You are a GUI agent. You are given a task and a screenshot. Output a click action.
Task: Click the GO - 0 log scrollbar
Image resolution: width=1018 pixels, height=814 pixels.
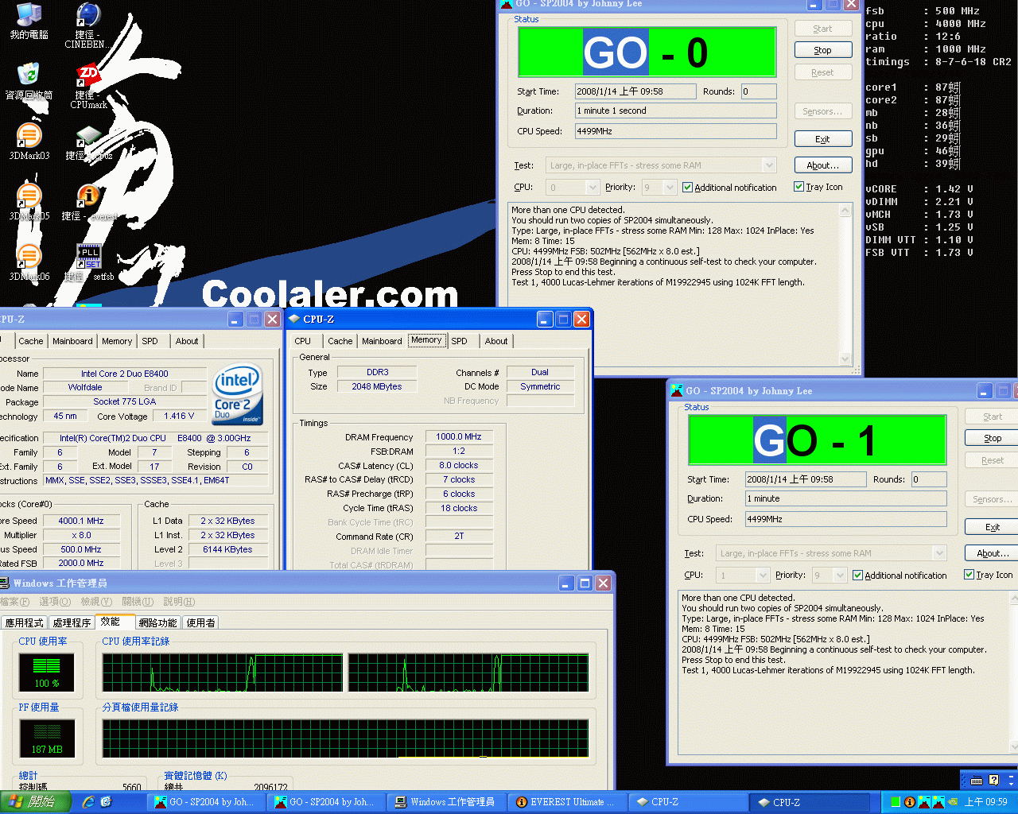click(x=845, y=285)
